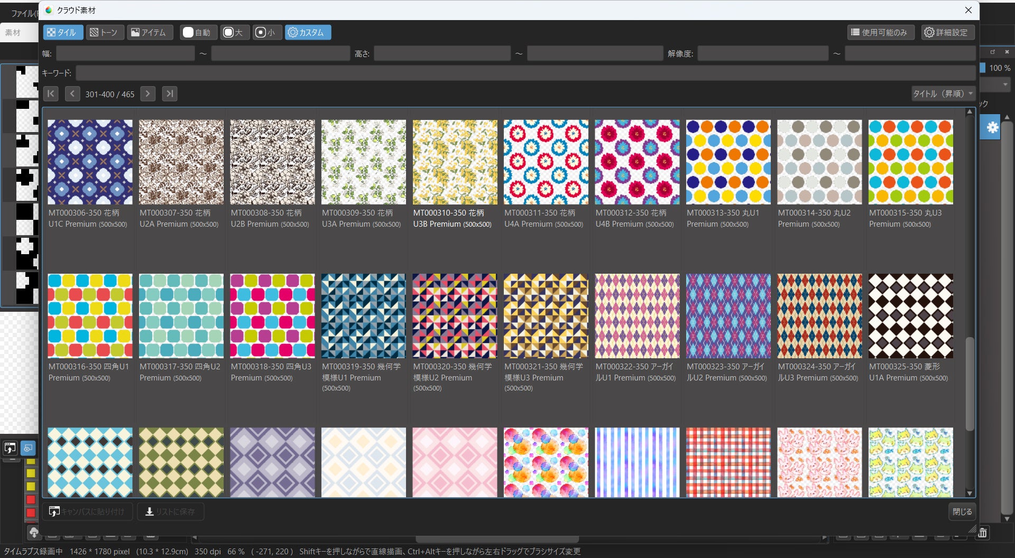Click the 閉じる button

[x=962, y=512]
